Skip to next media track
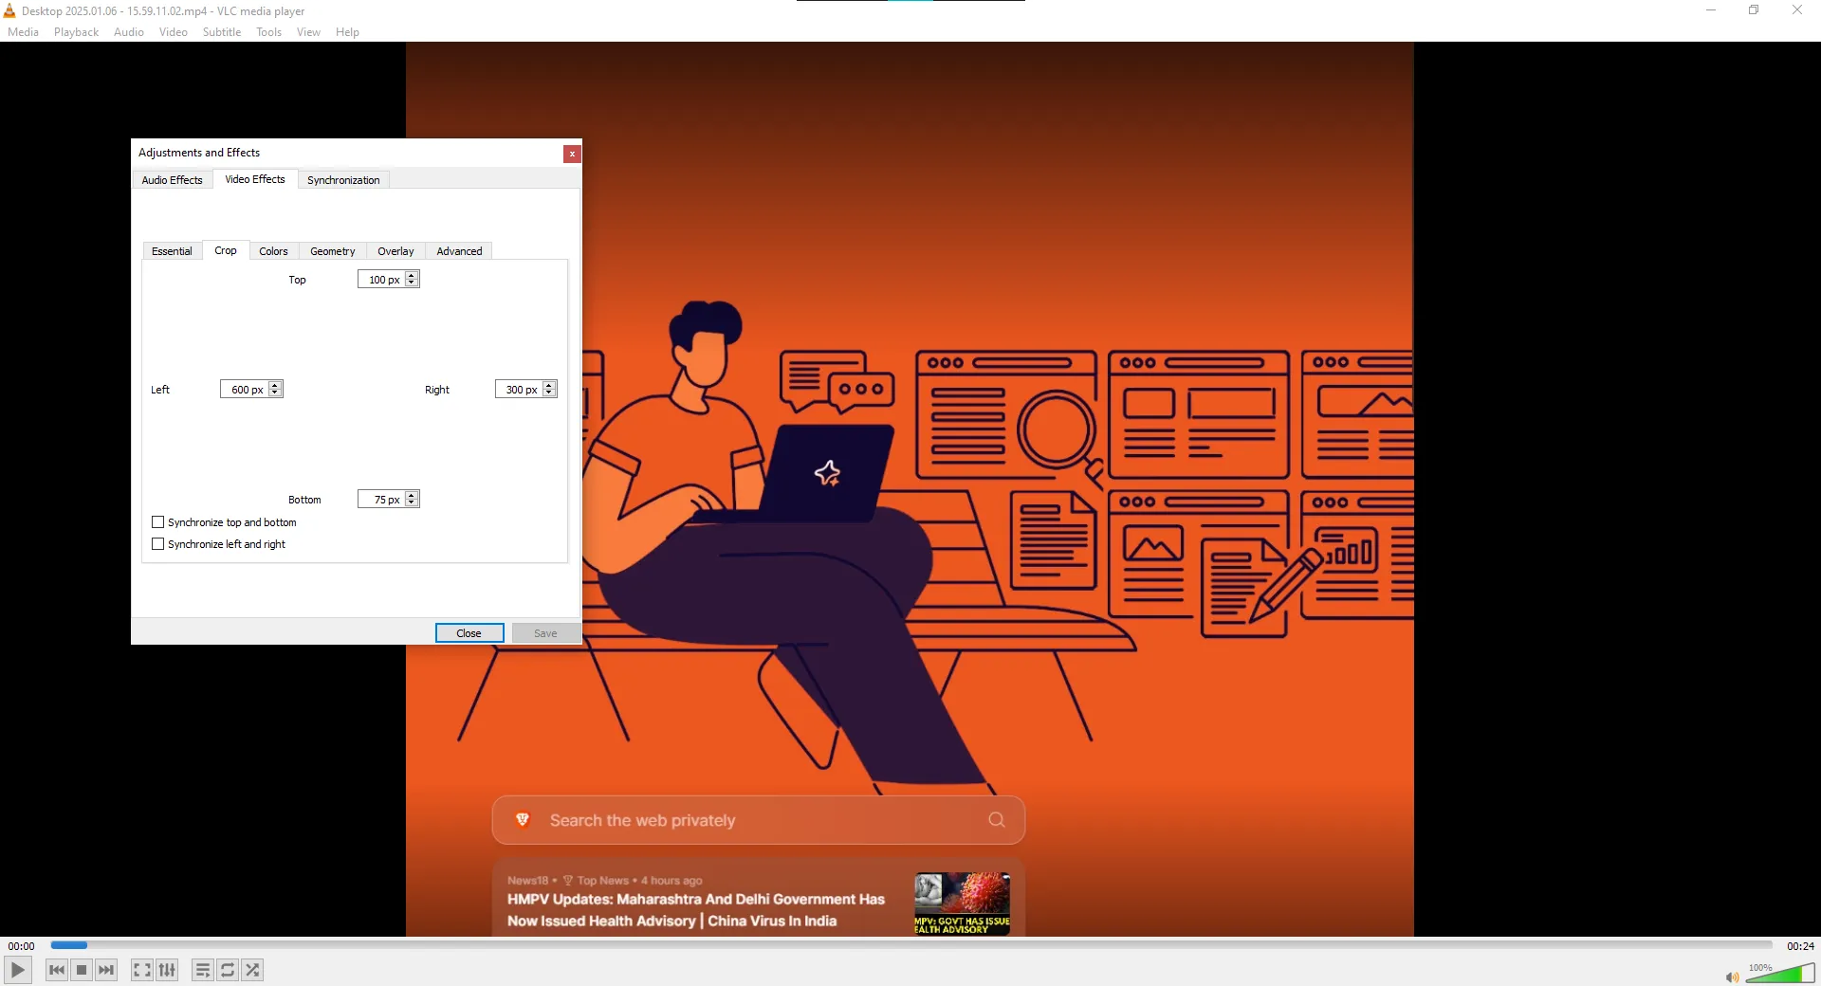1821x986 pixels. coord(106,970)
